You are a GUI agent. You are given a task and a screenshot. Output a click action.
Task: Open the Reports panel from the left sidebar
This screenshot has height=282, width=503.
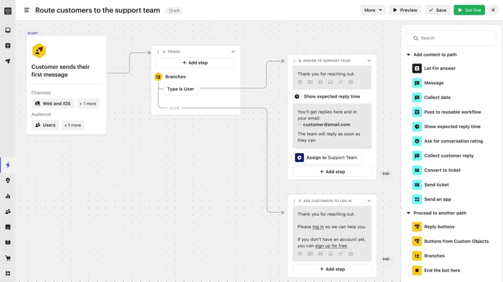(x=8, y=196)
